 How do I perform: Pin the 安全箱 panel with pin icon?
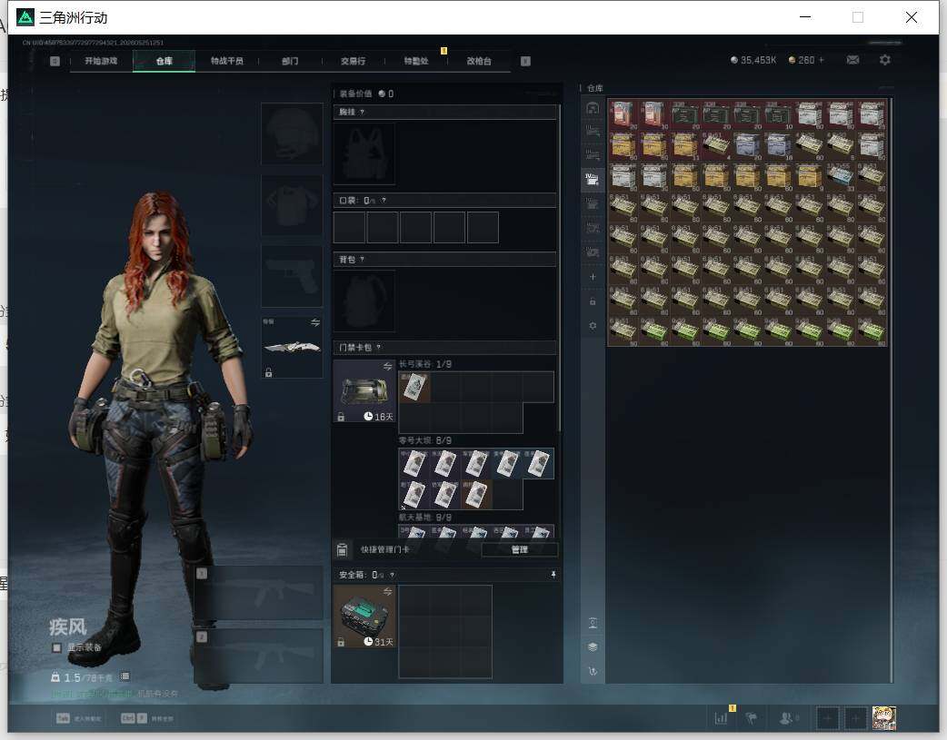pos(553,575)
